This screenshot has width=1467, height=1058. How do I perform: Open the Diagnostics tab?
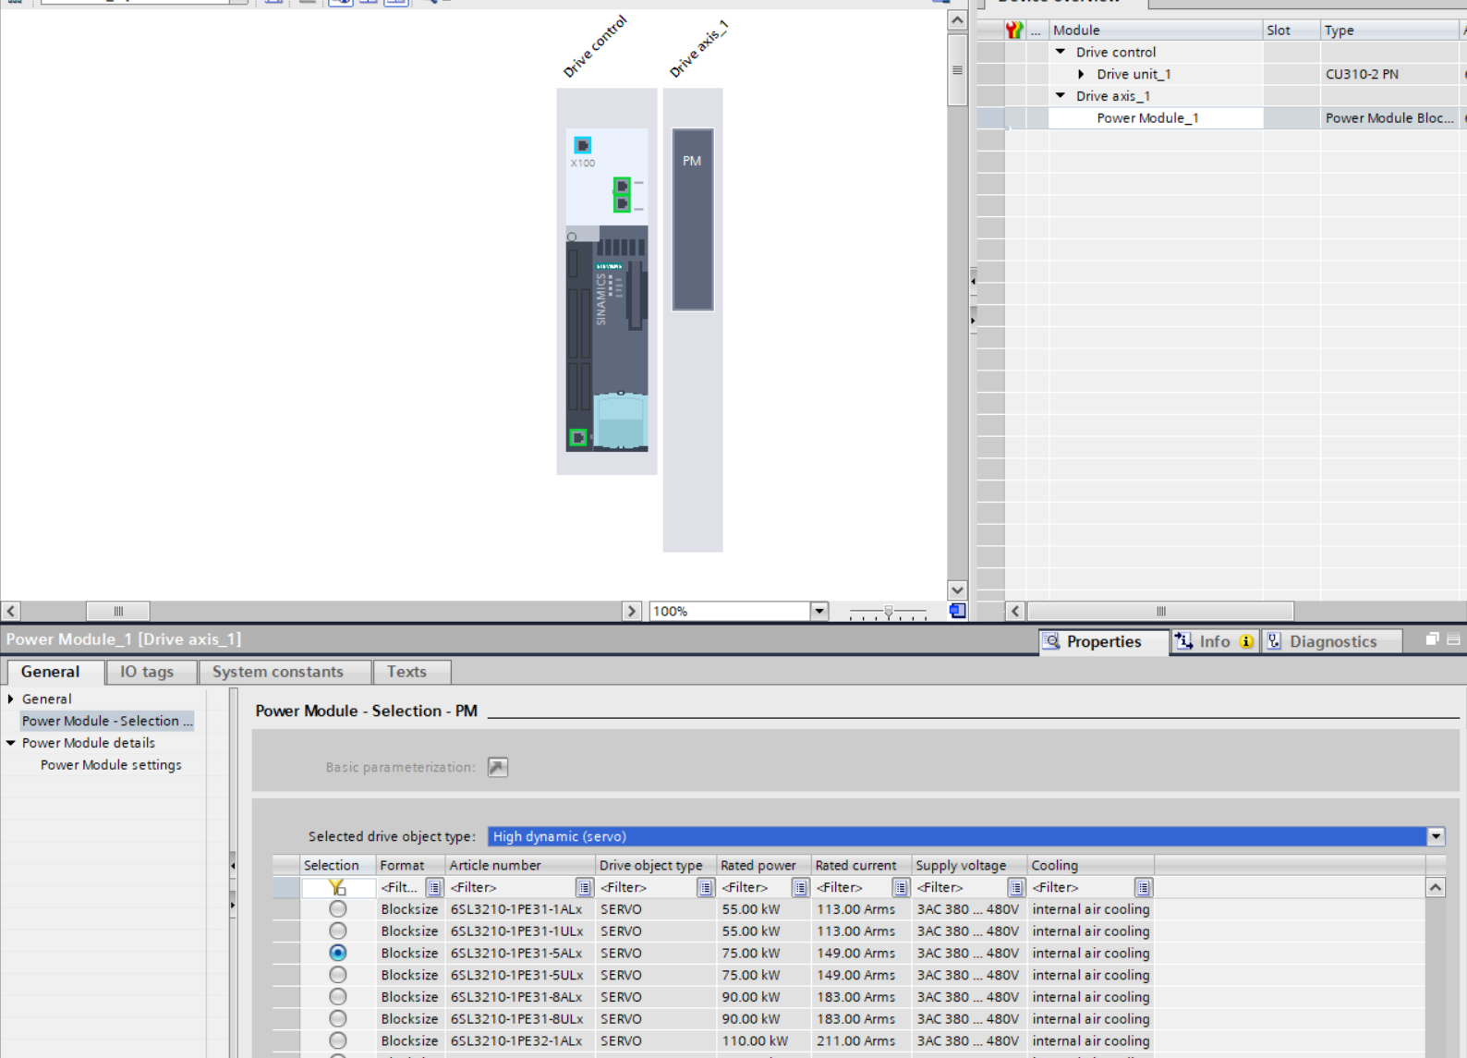(1331, 641)
